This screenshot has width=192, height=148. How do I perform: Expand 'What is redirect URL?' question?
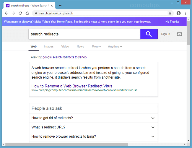[x=93, y=127]
